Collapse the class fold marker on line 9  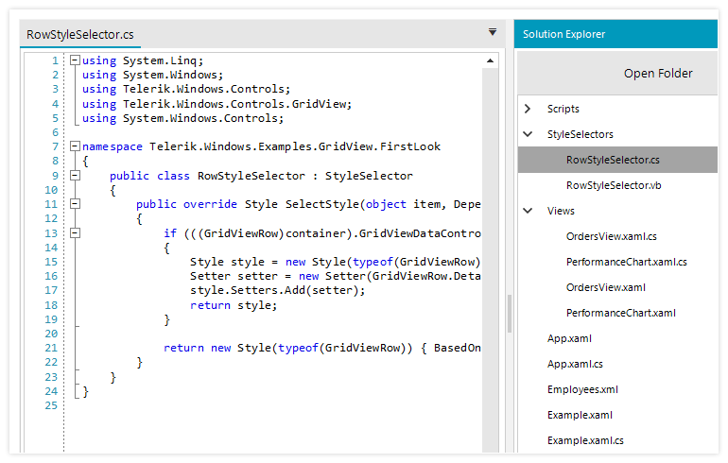(75, 176)
